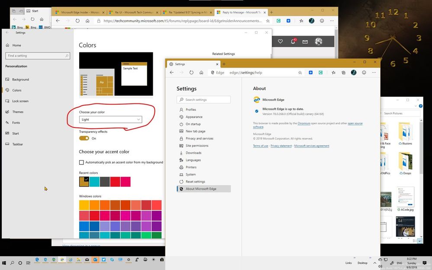Image resolution: width=432 pixels, height=270 pixels.
Task: Open notifications bell showing 43
Action: [x=293, y=42]
